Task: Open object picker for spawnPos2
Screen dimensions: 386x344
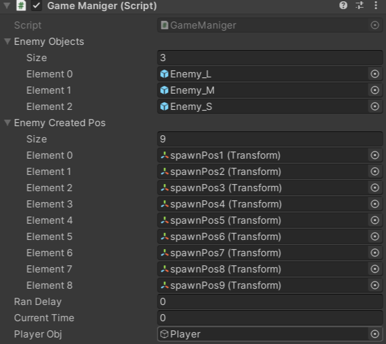Action: tap(375, 172)
